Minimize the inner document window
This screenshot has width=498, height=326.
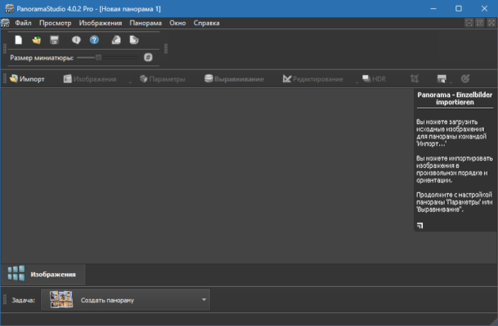click(469, 23)
